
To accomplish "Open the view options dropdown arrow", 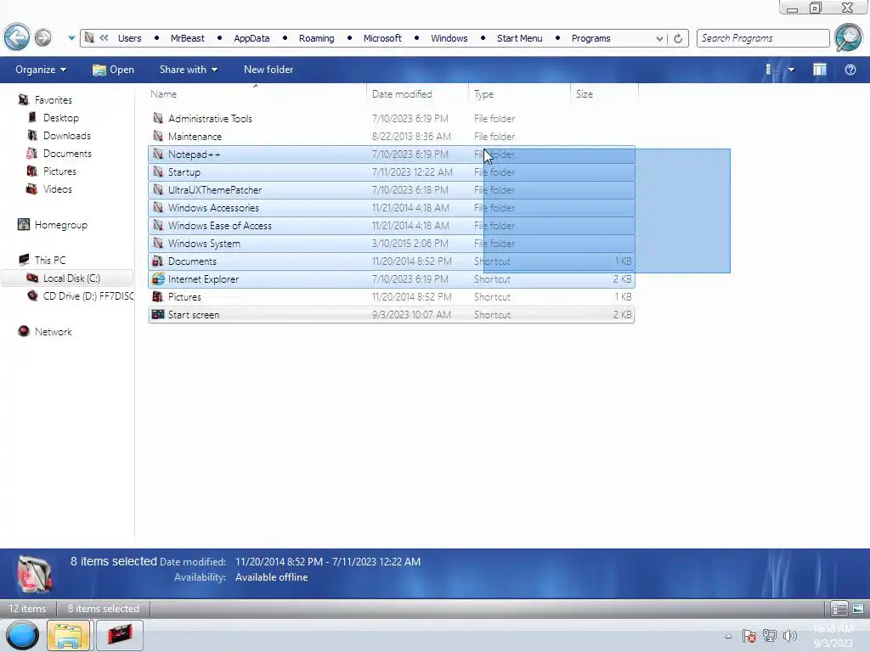I will pos(791,70).
